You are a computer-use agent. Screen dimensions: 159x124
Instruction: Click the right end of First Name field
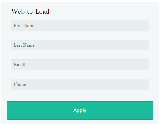(x=145, y=25)
